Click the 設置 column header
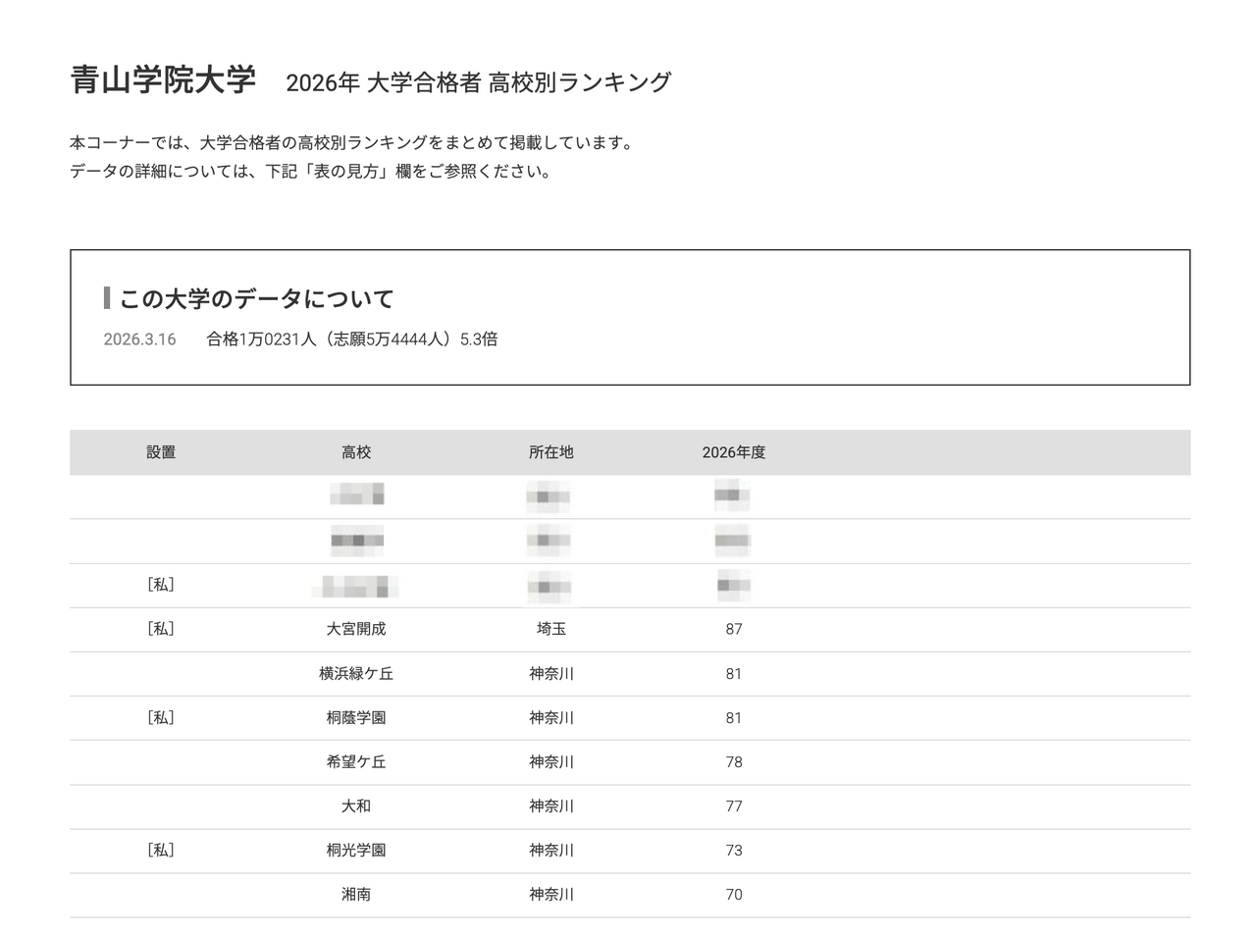1256x935 pixels. 160,452
